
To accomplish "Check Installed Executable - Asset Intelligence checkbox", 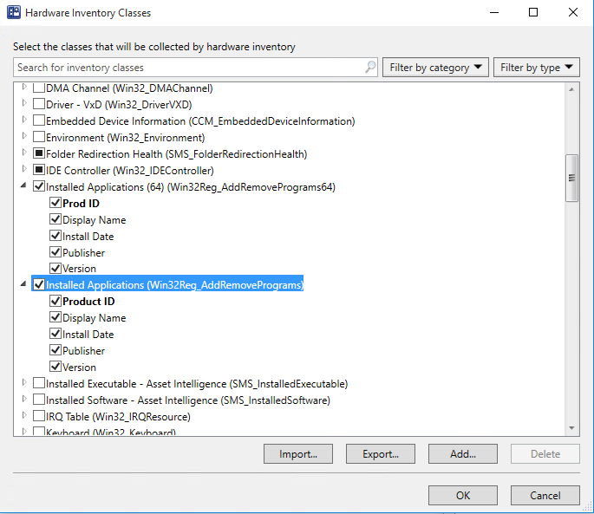I will point(39,383).
